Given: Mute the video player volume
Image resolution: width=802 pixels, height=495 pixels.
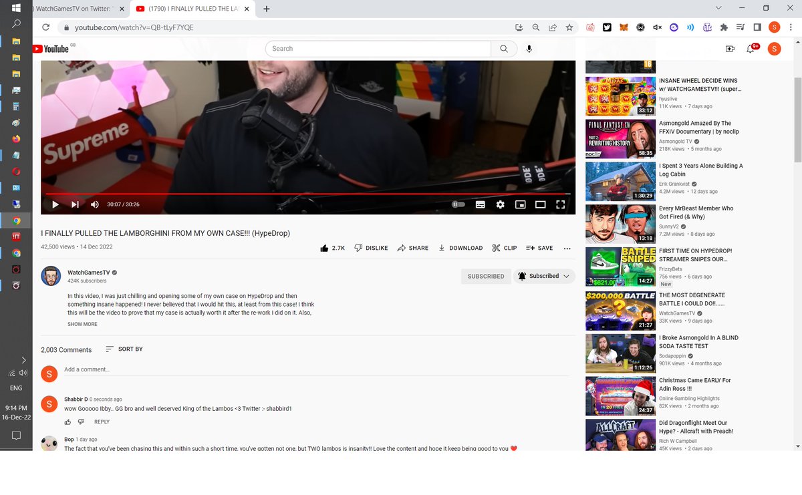Looking at the screenshot, I should point(94,204).
